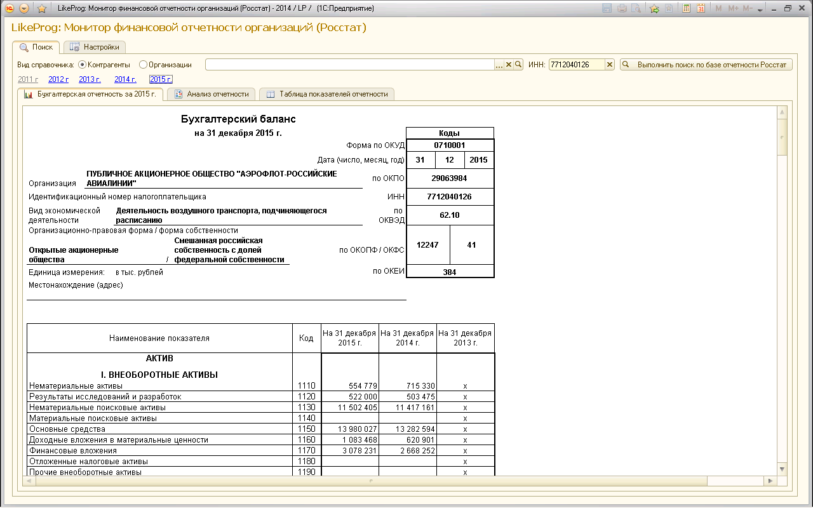Click value 554 779 for code 1110

point(350,386)
